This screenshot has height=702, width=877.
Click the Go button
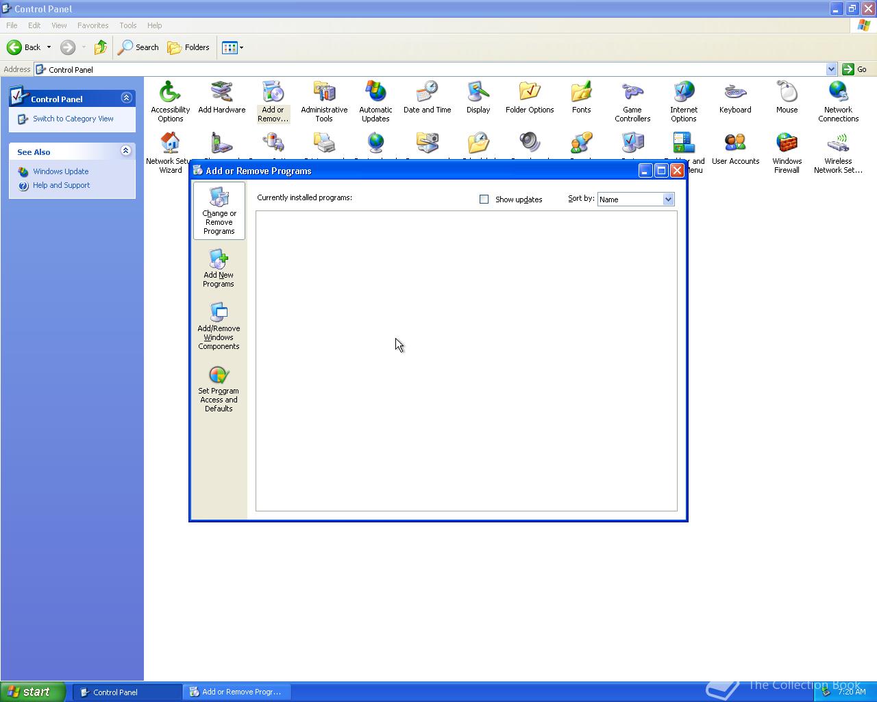coord(855,69)
